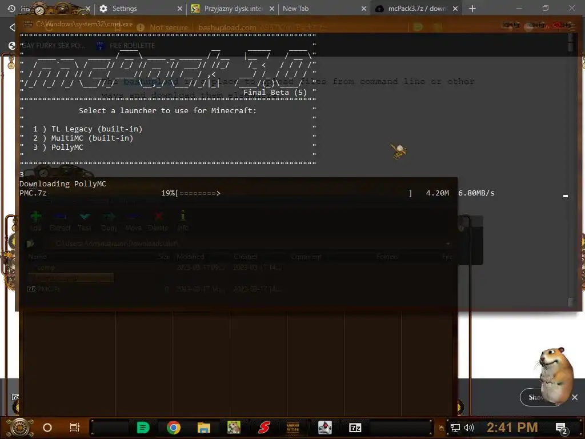Click the 'Downloading PollyMC' status line
The height and width of the screenshot is (439, 585).
click(63, 183)
